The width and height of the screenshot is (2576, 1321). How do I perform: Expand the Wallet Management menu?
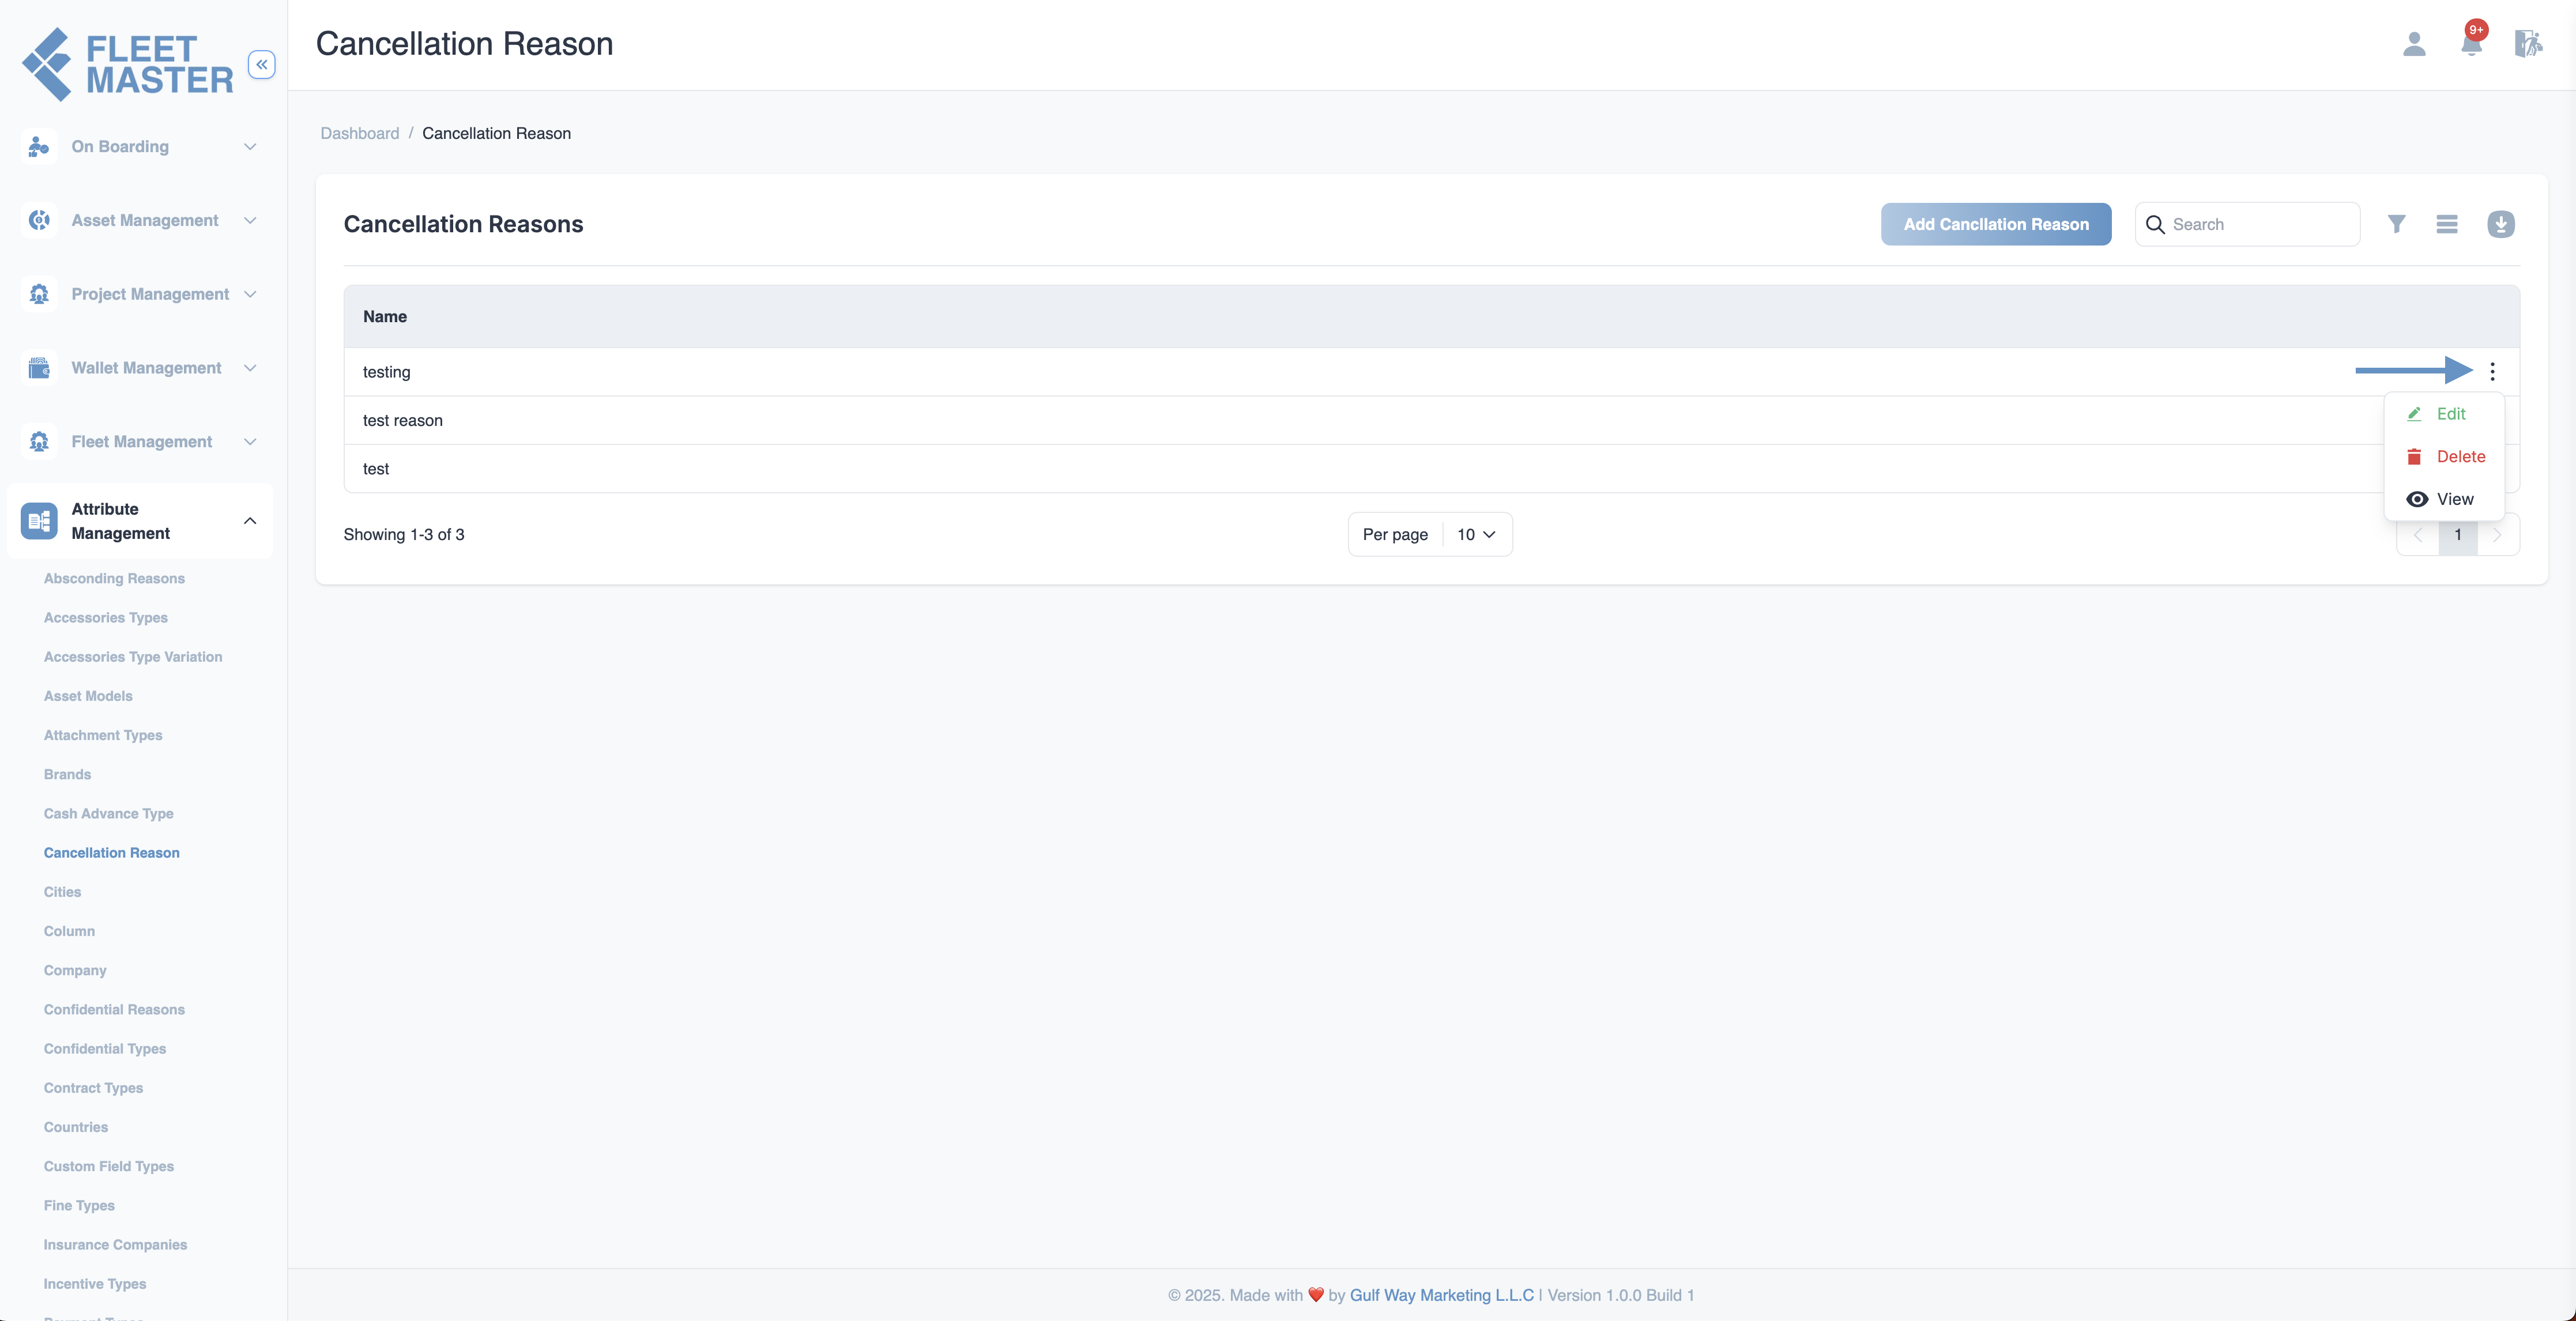[x=250, y=368]
